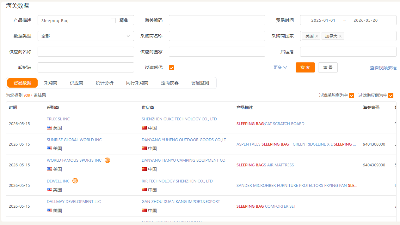This screenshot has height=225, width=400.
Task: Click China flag under RIR TECHNOLOGY SHENZHEN
Action: 144,190
